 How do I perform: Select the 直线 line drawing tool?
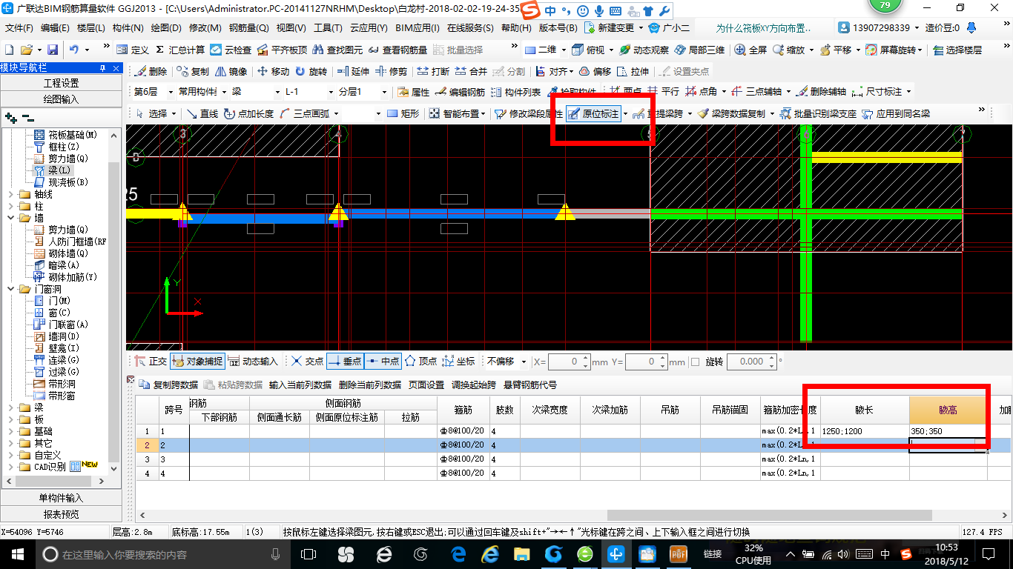click(202, 113)
